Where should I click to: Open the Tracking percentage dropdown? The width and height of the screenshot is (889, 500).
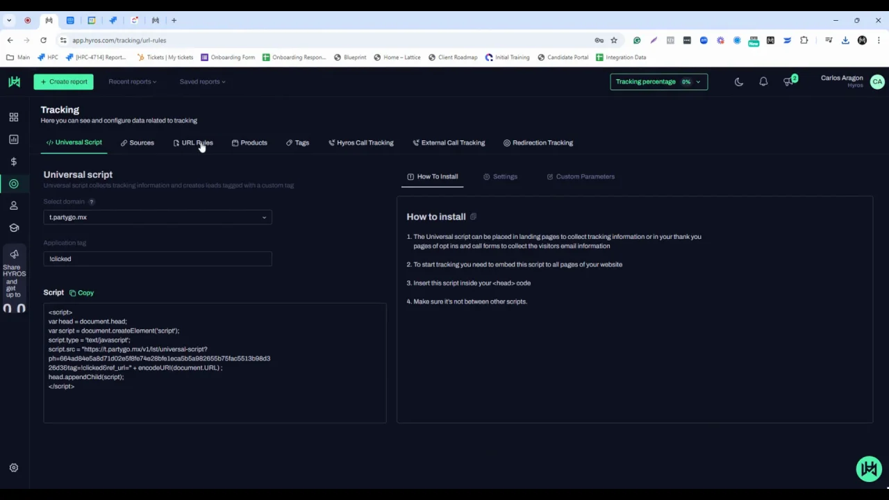658,82
